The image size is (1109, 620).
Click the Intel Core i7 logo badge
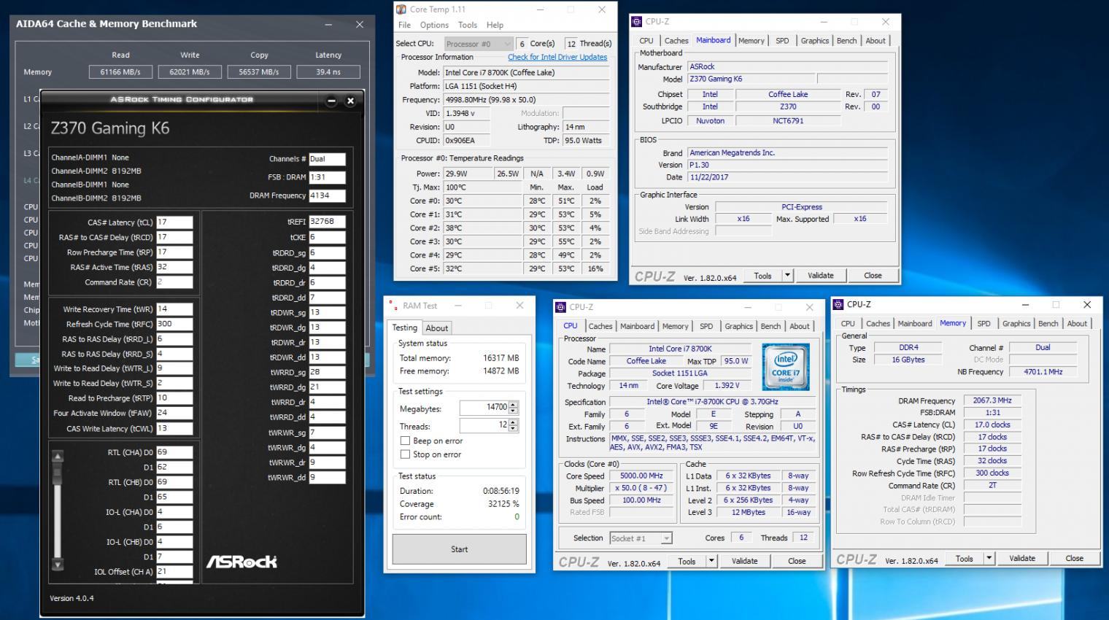click(786, 367)
